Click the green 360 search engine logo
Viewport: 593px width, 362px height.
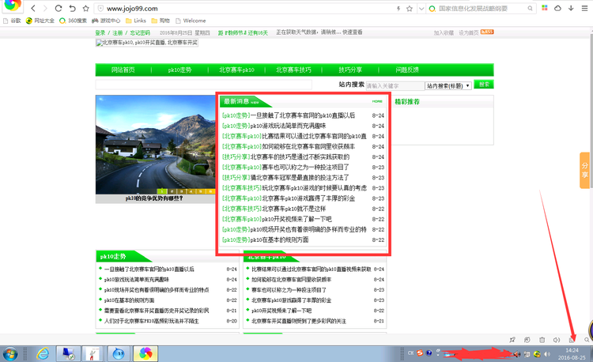432,9
